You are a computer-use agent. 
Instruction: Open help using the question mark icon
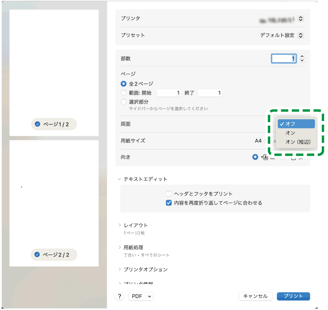pos(119,296)
